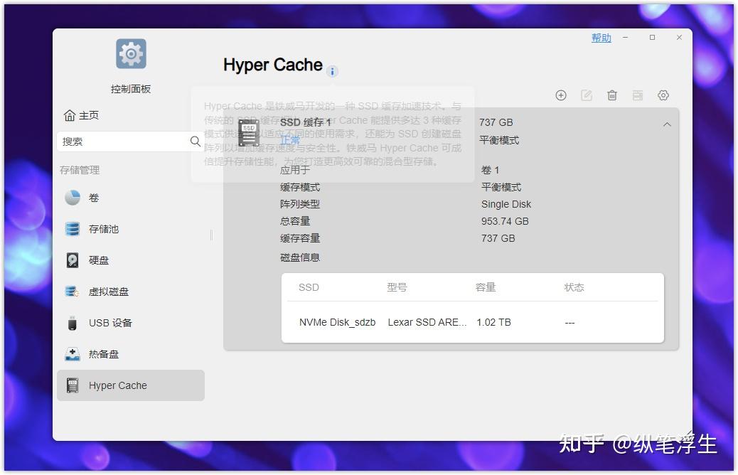Image resolution: width=738 pixels, height=475 pixels.
Task: Open the 主页 Home section
Action: (80, 114)
